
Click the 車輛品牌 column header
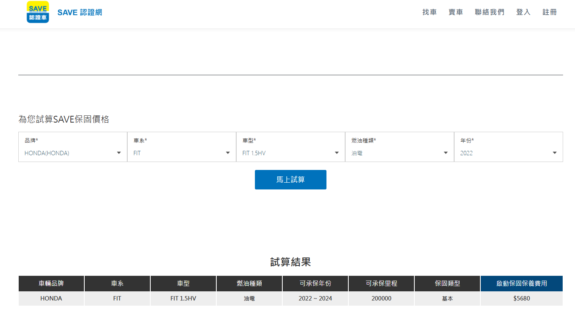click(51, 283)
